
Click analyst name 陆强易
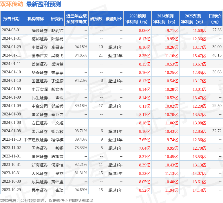coord(57,39)
